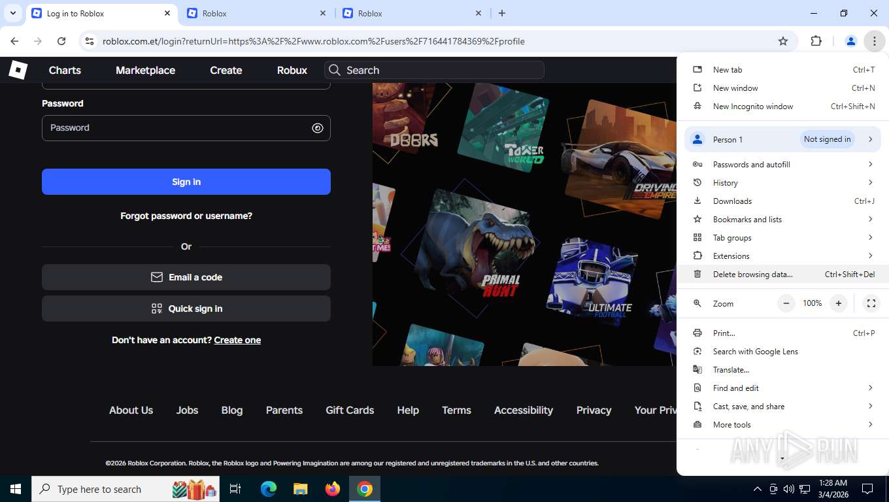Select New window menu item

(x=783, y=88)
